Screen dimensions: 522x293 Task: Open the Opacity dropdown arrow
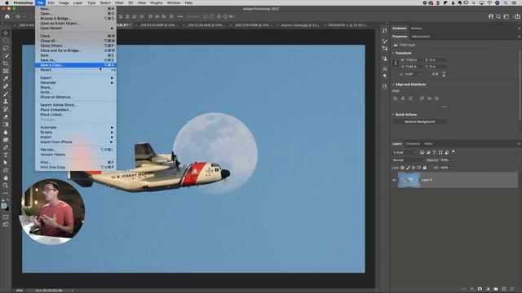point(452,160)
